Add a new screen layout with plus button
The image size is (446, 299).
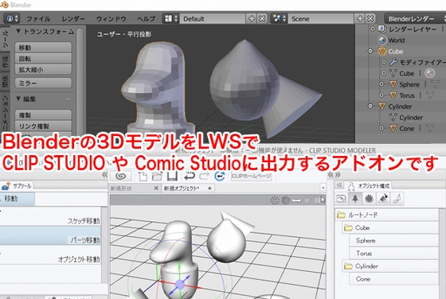252,19
